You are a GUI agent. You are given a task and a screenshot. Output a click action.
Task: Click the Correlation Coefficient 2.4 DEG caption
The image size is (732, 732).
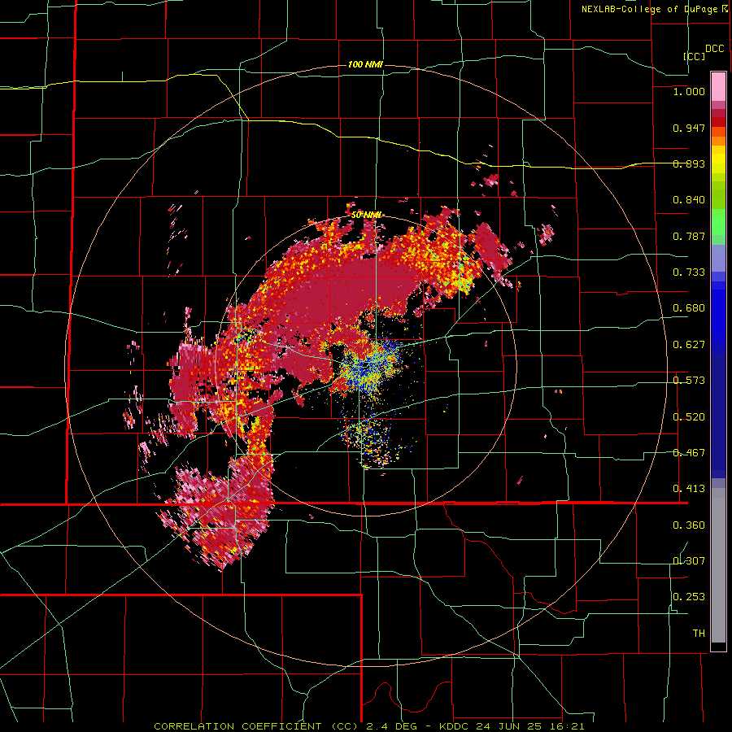pos(368,726)
